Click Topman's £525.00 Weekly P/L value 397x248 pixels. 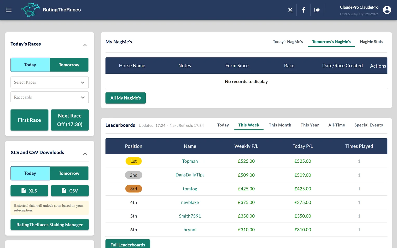[246, 161]
